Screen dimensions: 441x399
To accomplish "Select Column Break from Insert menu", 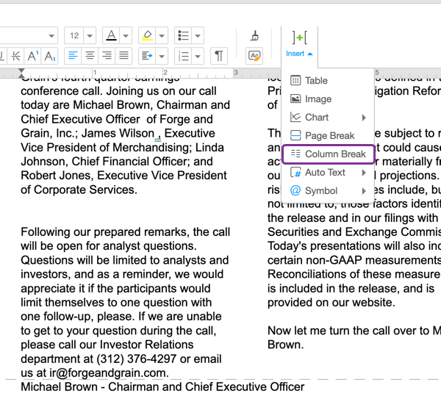I will click(329, 154).
